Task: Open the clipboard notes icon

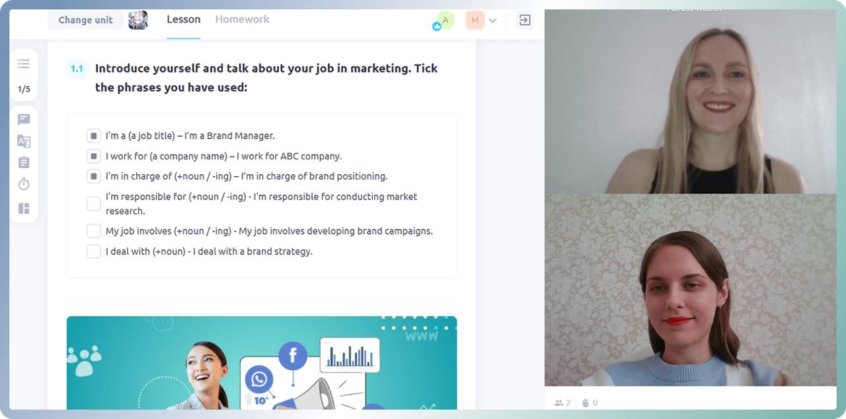Action: 24,162
